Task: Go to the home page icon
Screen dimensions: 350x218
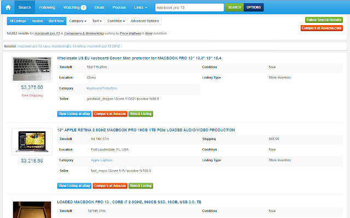Action: click(x=8, y=7)
